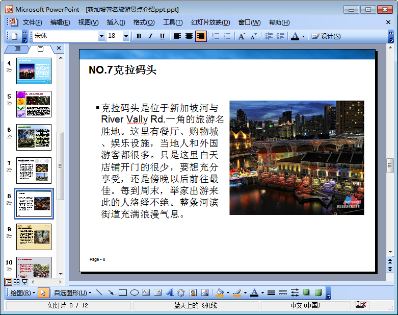The height and width of the screenshot is (315, 398).
Task: Insert WordArt
Action: coord(170,293)
